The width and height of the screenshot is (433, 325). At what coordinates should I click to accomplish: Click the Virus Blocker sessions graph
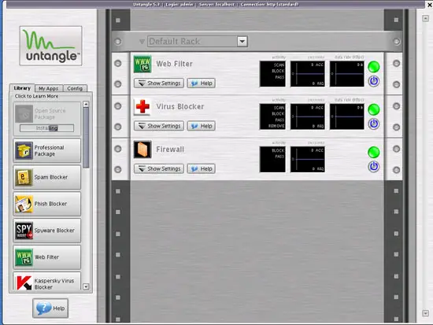pos(308,116)
